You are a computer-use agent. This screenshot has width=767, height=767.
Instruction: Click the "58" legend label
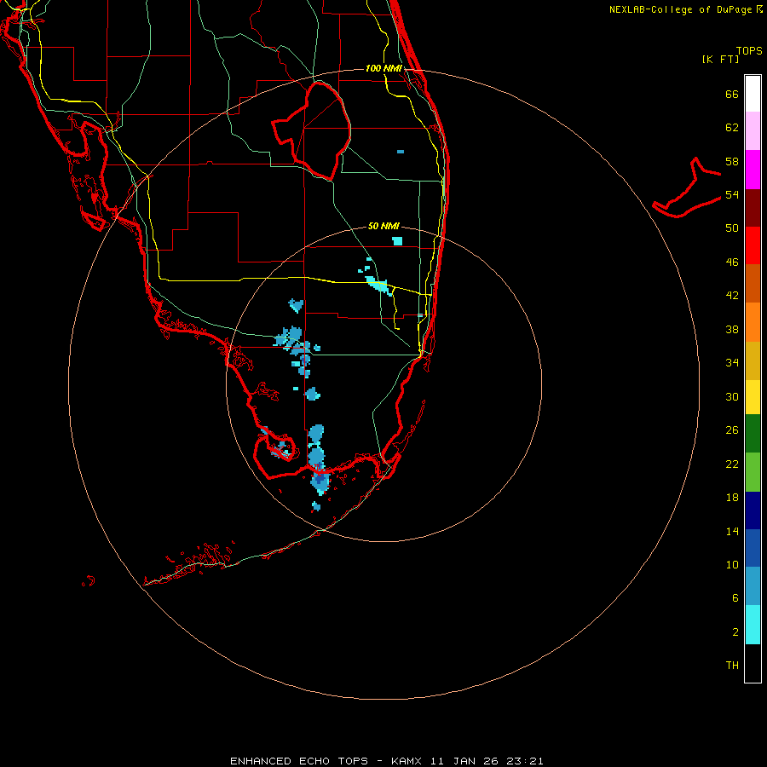(732, 161)
